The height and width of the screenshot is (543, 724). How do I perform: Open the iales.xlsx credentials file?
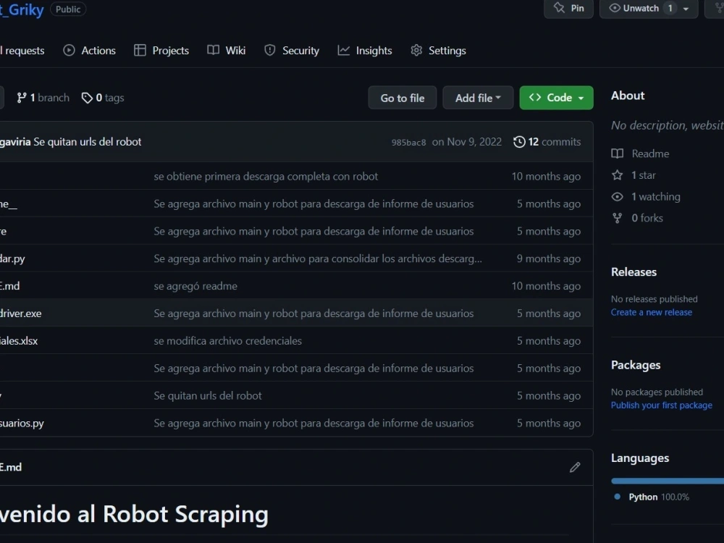click(x=19, y=341)
